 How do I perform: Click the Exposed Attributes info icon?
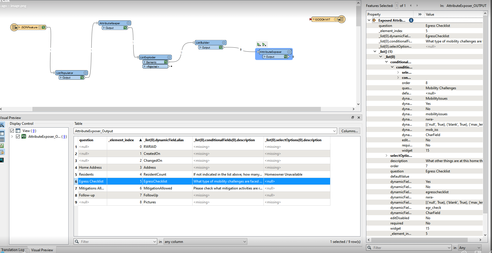(x=411, y=20)
